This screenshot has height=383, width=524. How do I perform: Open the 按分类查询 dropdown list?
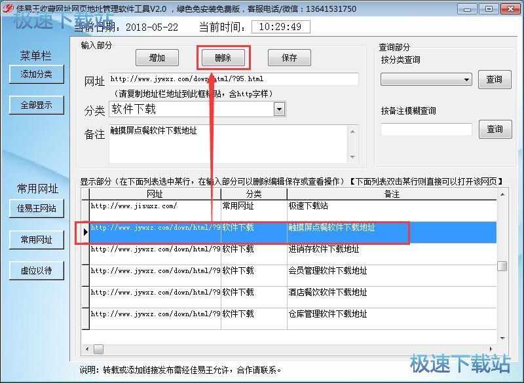tap(426, 79)
